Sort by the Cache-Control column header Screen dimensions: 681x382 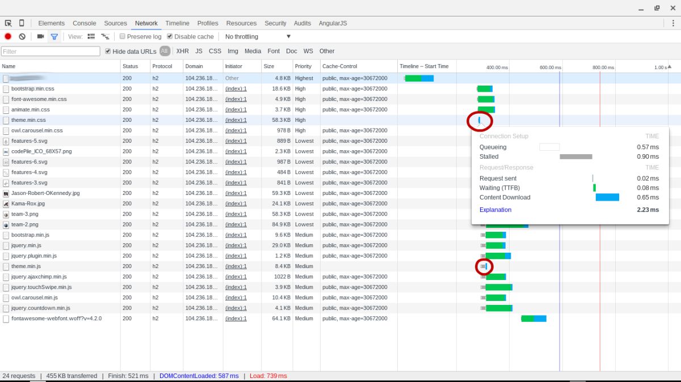[x=359, y=66]
